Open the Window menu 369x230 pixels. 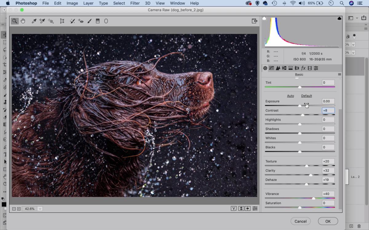point(177,3)
